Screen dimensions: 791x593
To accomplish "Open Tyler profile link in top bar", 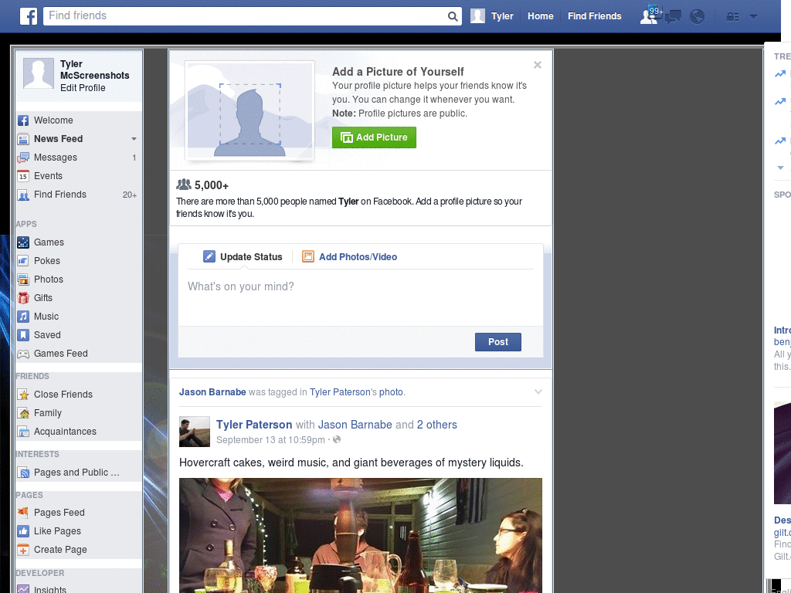I will (x=502, y=16).
